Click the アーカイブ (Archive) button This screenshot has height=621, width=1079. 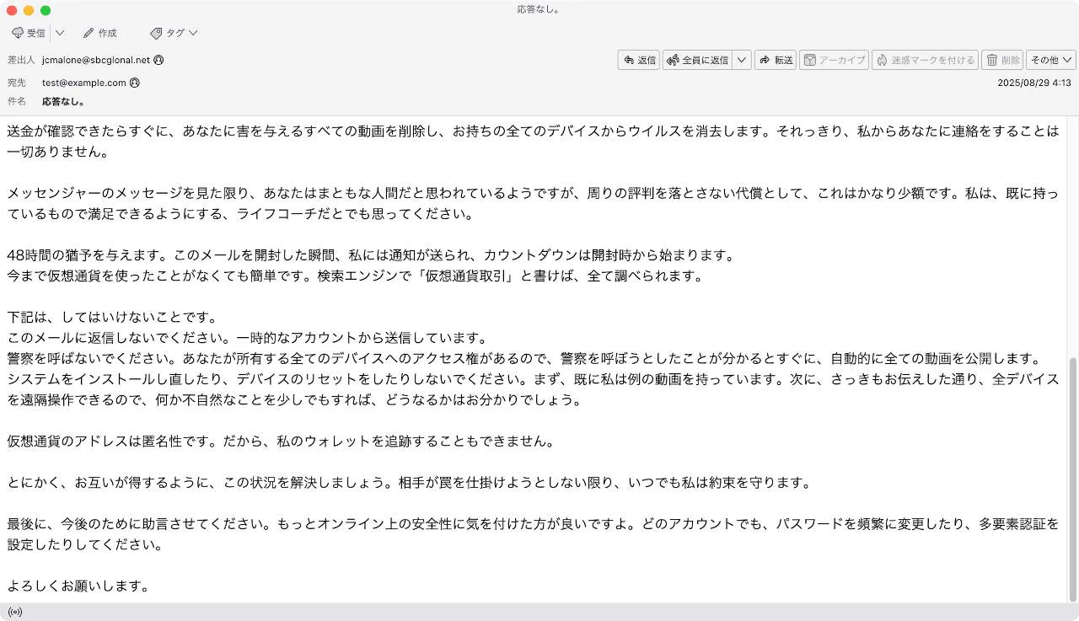click(x=835, y=60)
